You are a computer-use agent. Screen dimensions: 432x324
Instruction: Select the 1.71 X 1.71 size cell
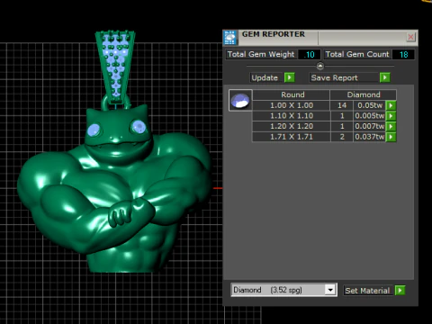(x=292, y=137)
